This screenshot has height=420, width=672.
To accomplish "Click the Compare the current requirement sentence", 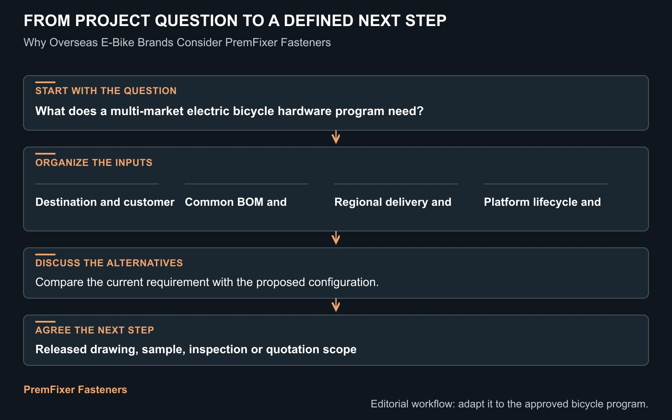I will pyautogui.click(x=207, y=282).
